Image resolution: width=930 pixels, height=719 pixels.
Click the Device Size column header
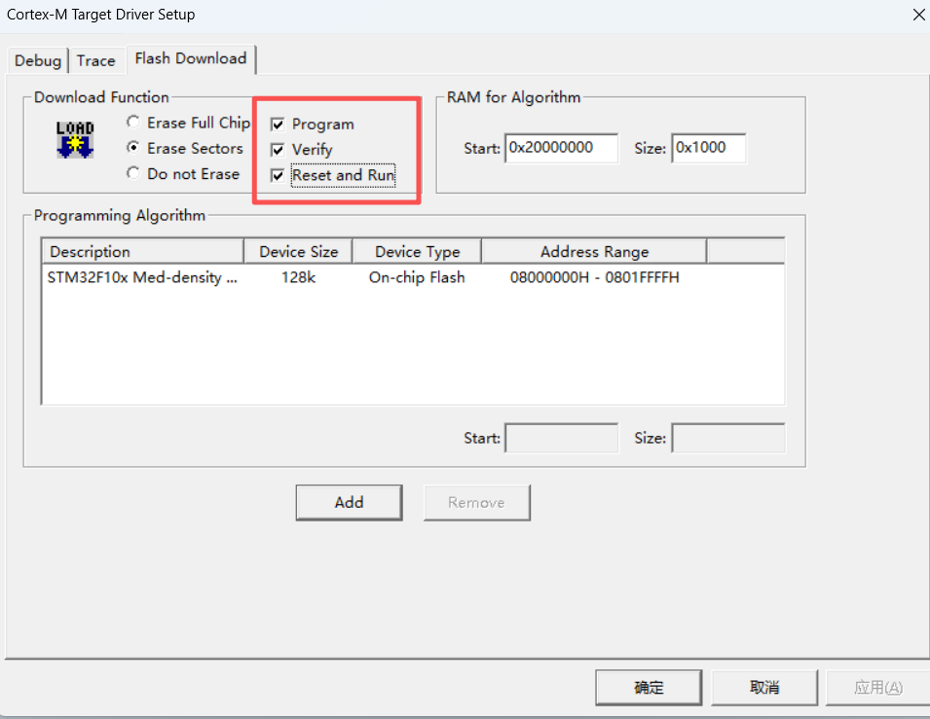[298, 251]
